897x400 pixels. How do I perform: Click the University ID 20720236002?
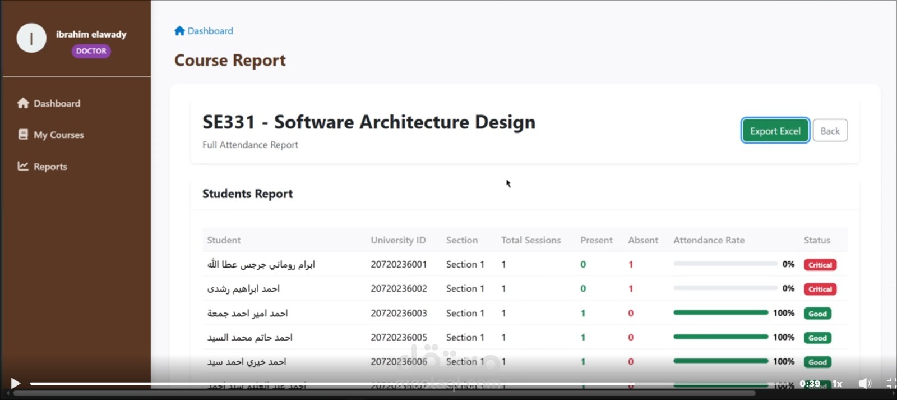(x=399, y=288)
